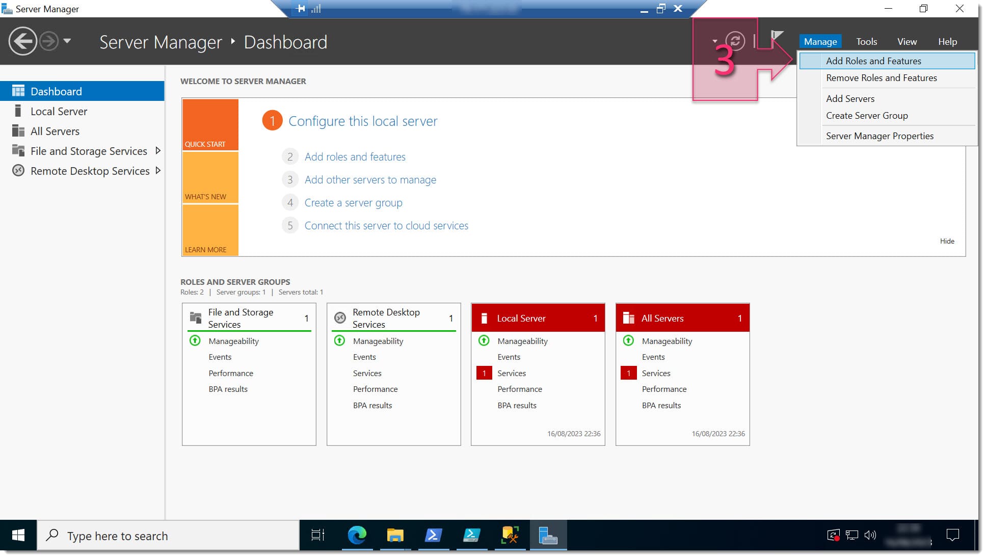986x558 pixels.
Task: Click the All Servers sidebar icon
Action: click(x=18, y=130)
